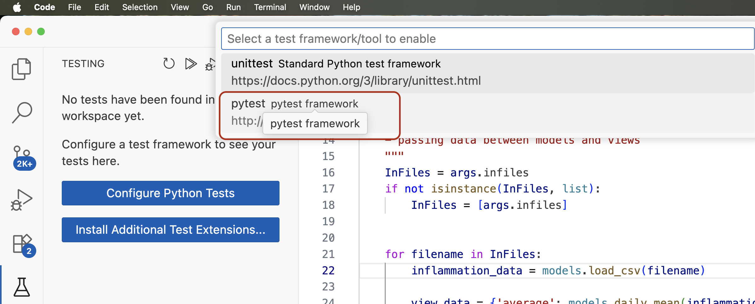Select the Testing flask icon in the sidebar
The image size is (755, 304).
(x=21, y=287)
